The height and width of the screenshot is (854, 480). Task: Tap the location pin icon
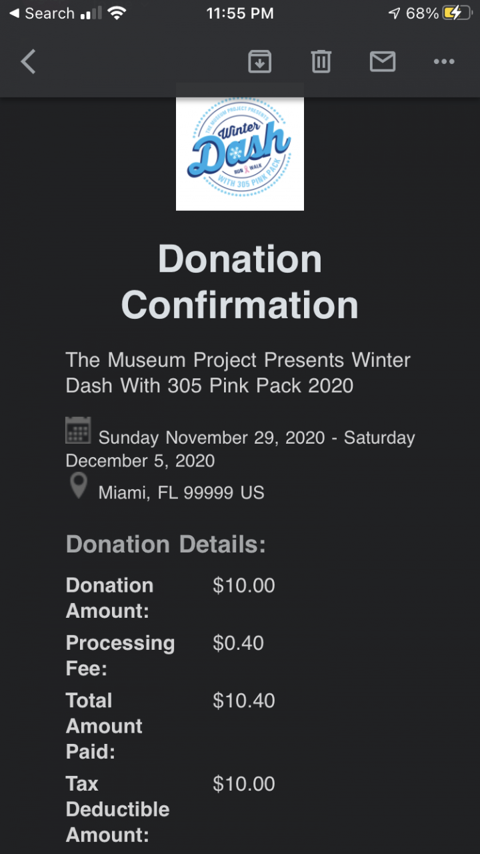click(x=78, y=486)
